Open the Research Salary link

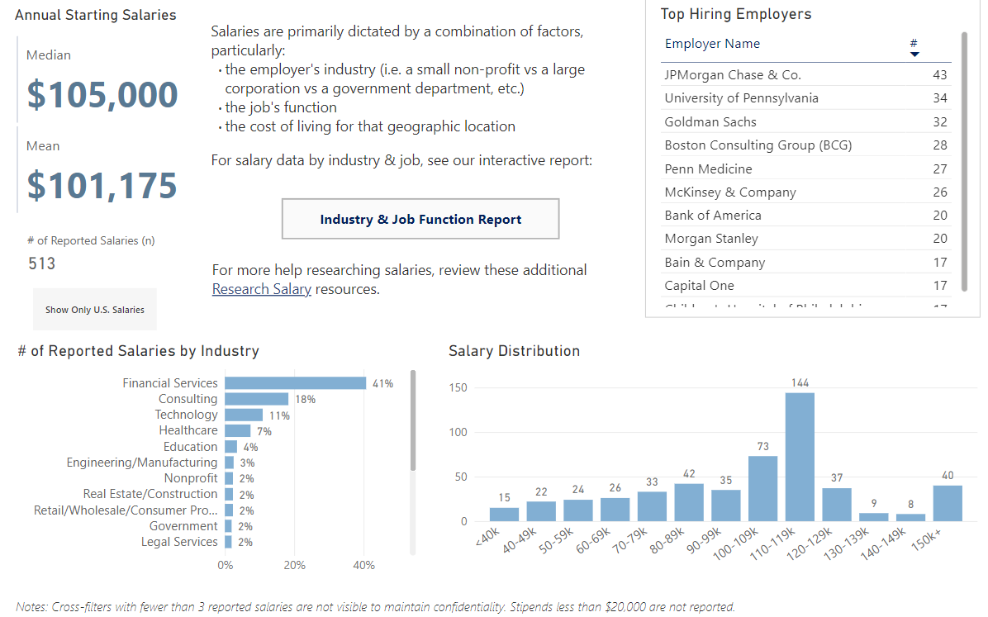pos(261,289)
